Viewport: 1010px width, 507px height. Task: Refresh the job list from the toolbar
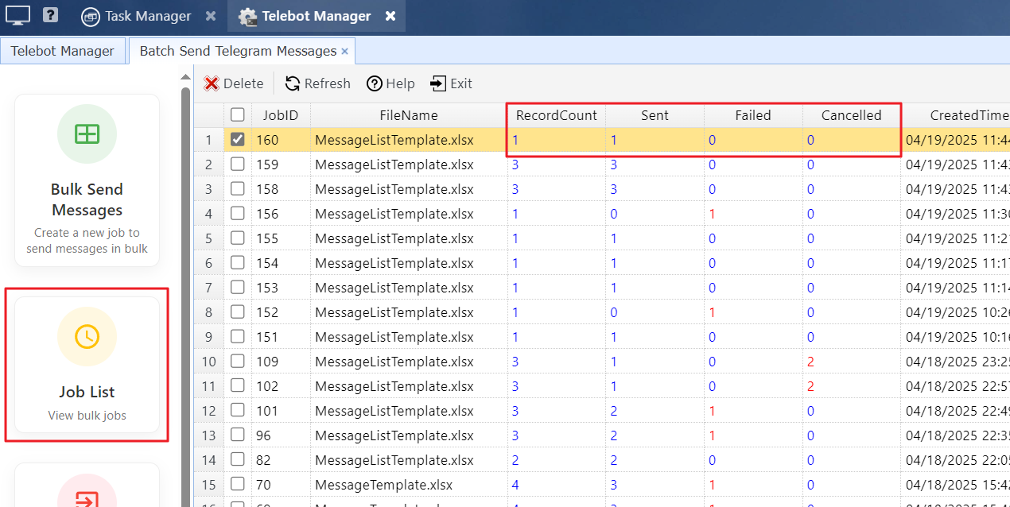pyautogui.click(x=318, y=83)
